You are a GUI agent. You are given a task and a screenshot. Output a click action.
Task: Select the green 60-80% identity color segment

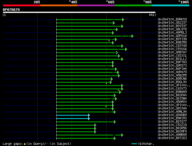pos(133,5)
